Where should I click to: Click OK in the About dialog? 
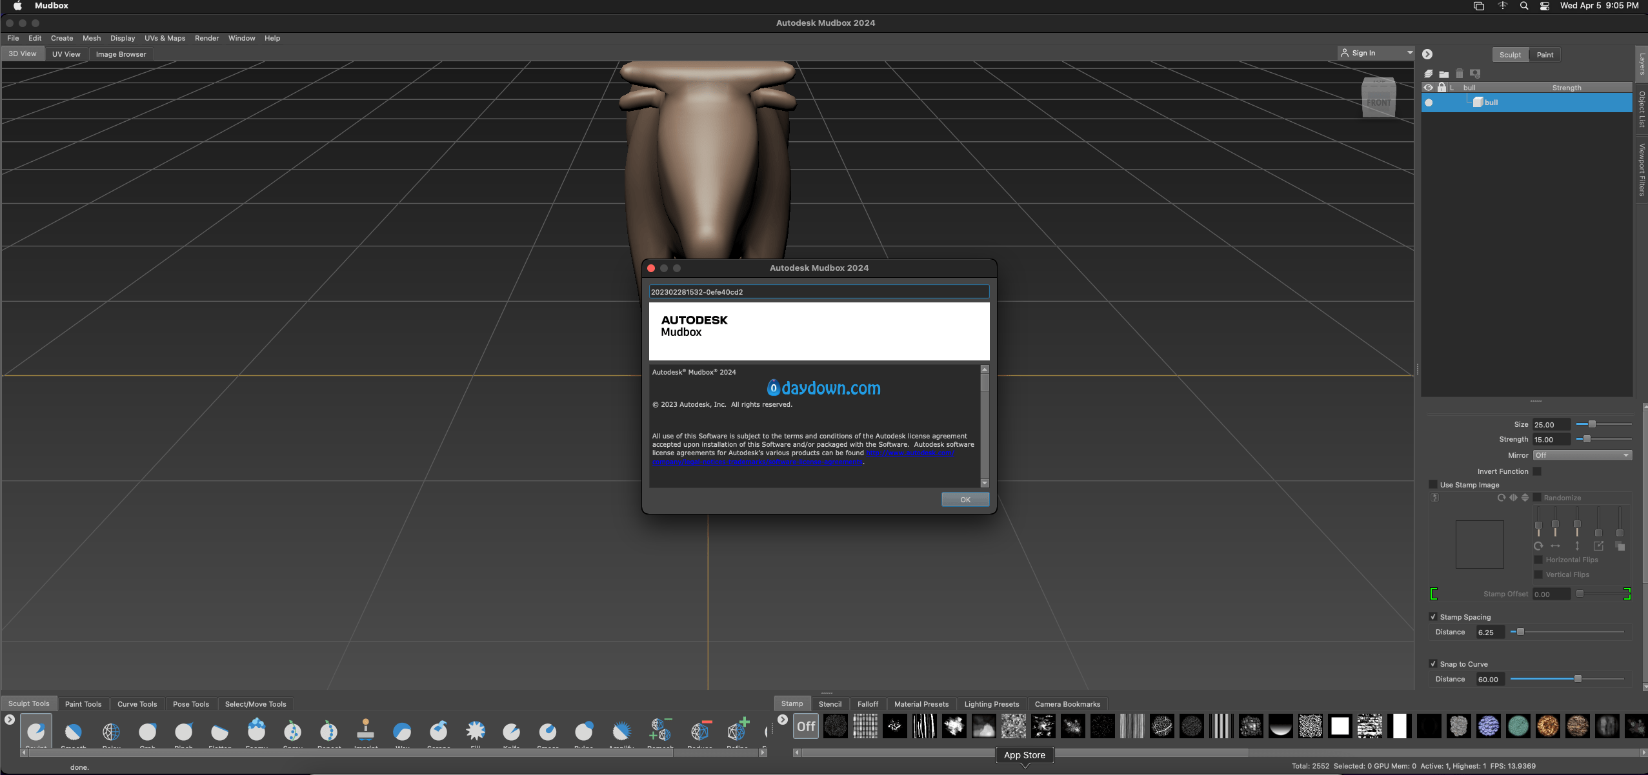click(965, 500)
